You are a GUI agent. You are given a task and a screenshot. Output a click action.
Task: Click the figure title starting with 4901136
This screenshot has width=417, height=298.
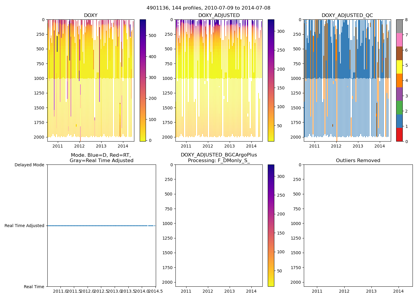coord(208,8)
